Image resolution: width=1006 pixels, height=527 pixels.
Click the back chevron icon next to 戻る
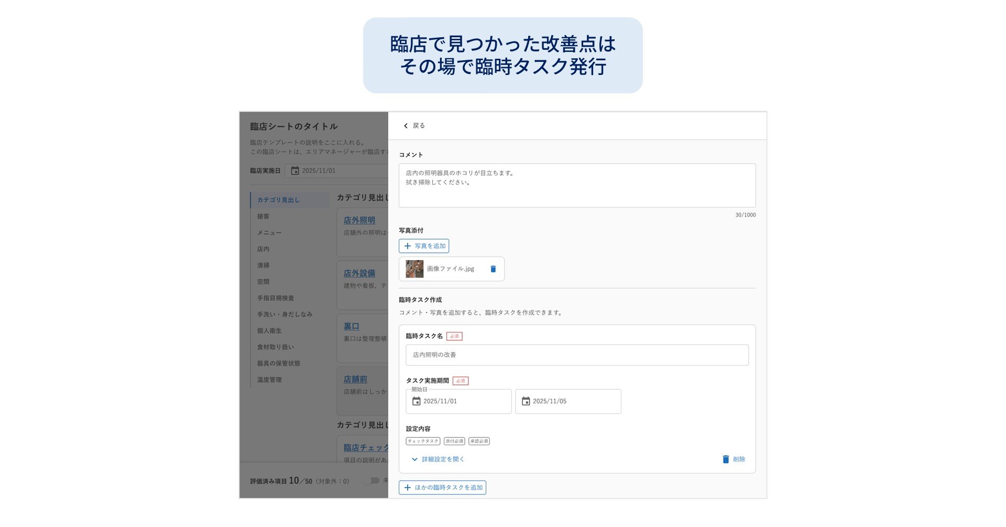tap(406, 126)
